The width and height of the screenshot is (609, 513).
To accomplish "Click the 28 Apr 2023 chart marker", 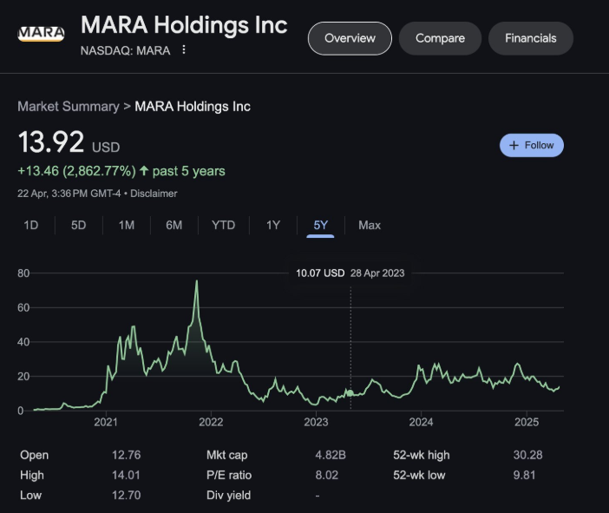I will [350, 392].
